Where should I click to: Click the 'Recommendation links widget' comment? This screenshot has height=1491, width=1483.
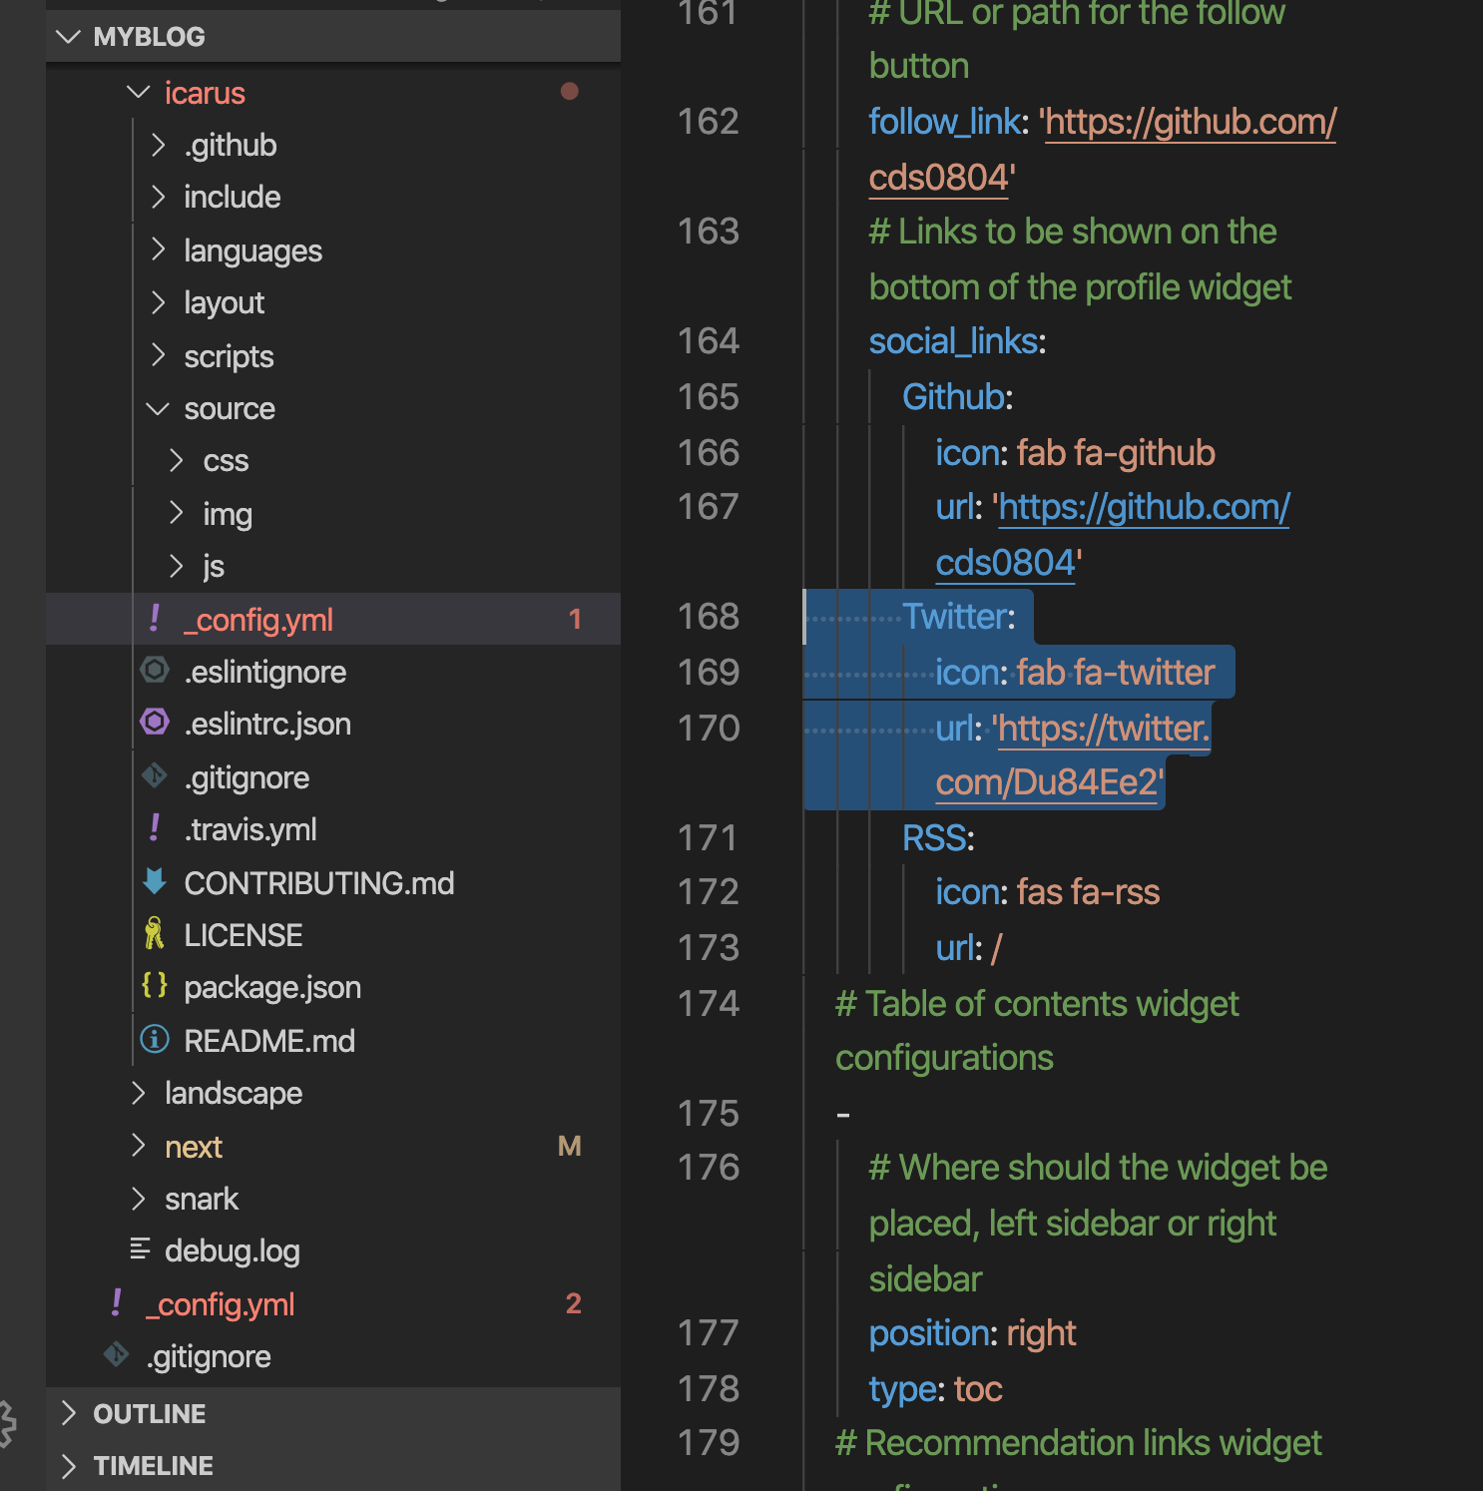(x=1079, y=1443)
